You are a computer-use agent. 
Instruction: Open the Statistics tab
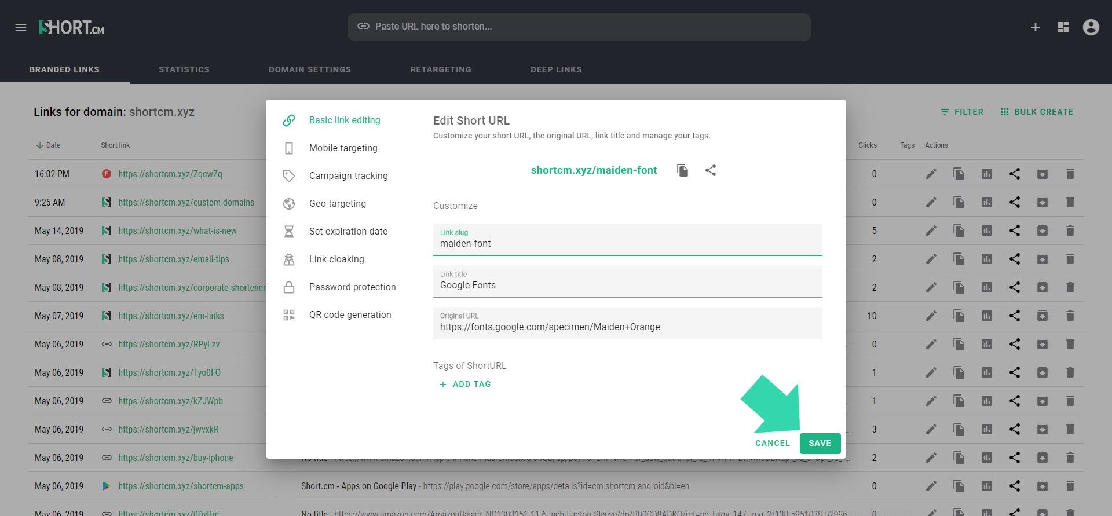pyautogui.click(x=184, y=69)
